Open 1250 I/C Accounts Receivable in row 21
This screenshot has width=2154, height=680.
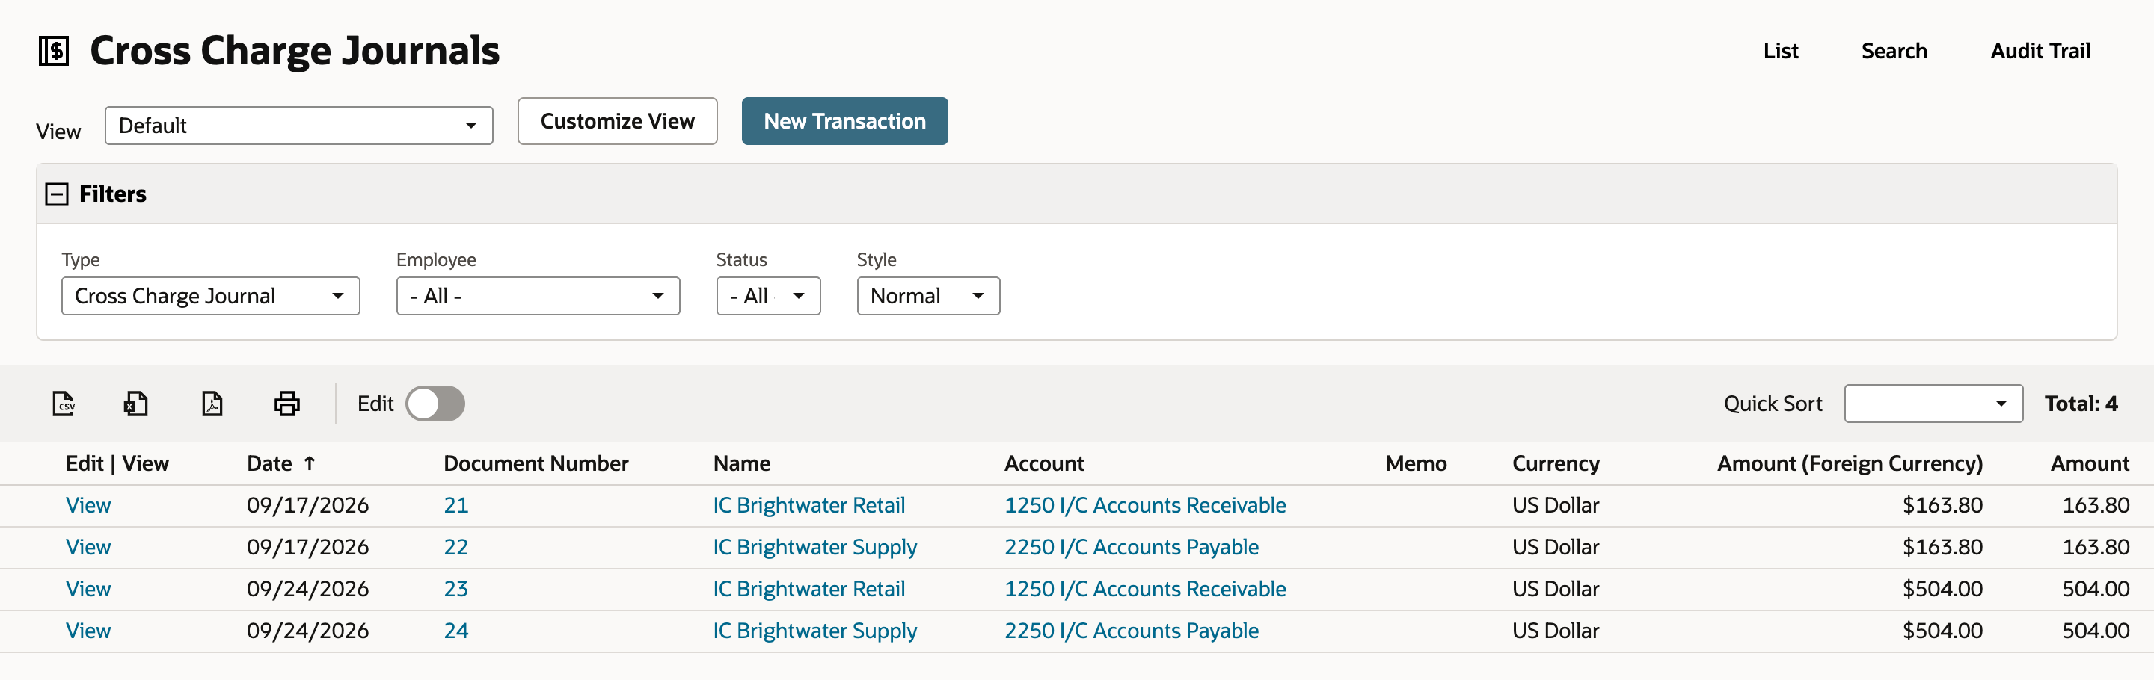point(1145,505)
